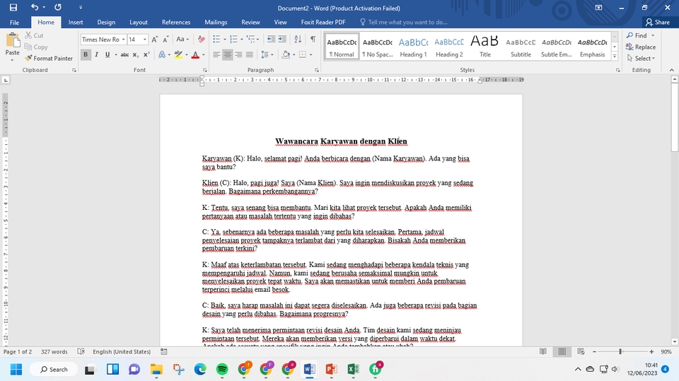This screenshot has width=679, height=381.
Task: Increase paragraph indent
Action: pos(282,40)
